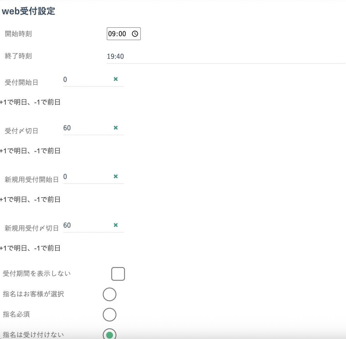Image resolution: width=346 pixels, height=339 pixels.
Task: Focus the 受付〆切日 number field
Action: pos(86,128)
